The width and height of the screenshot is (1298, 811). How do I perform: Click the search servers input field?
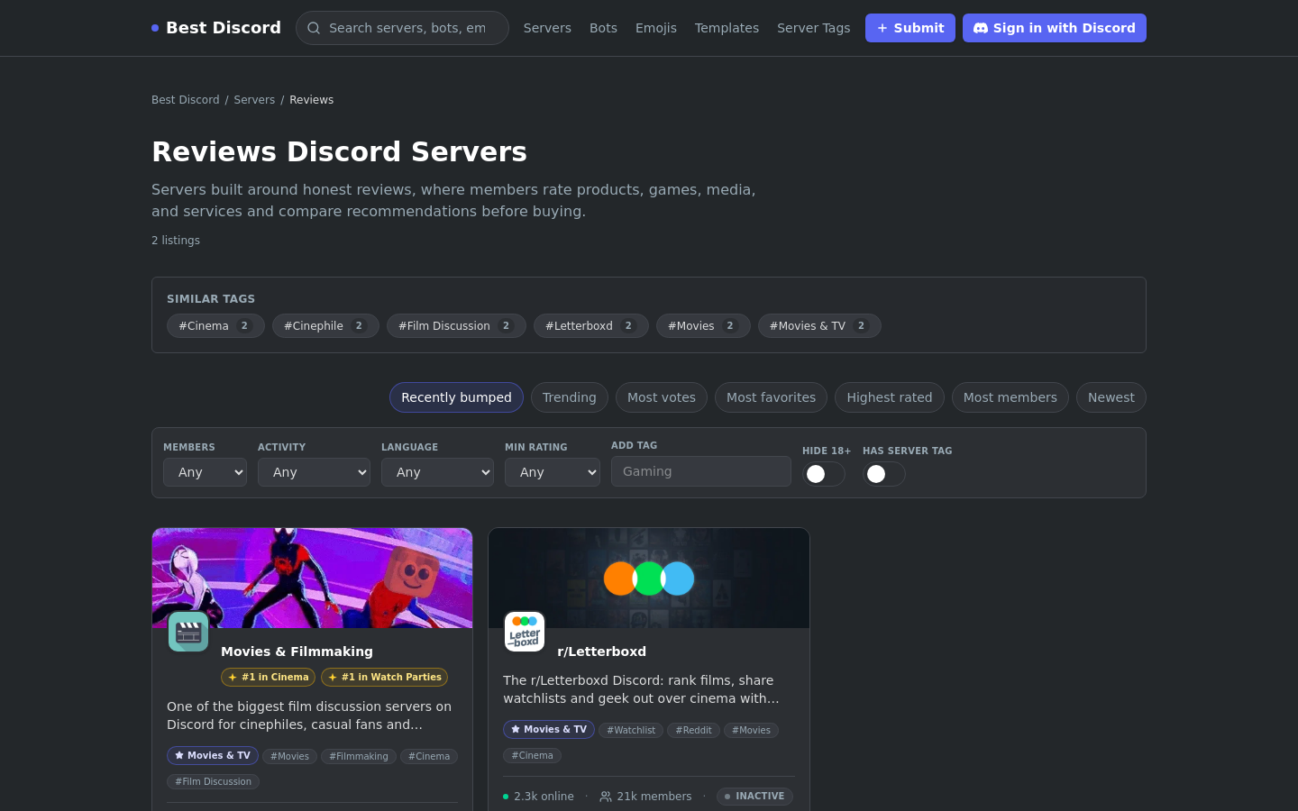click(402, 28)
